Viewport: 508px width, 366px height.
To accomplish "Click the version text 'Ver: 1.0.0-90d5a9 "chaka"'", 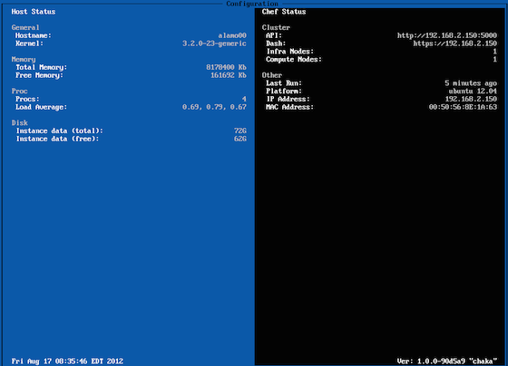I will 447,361.
